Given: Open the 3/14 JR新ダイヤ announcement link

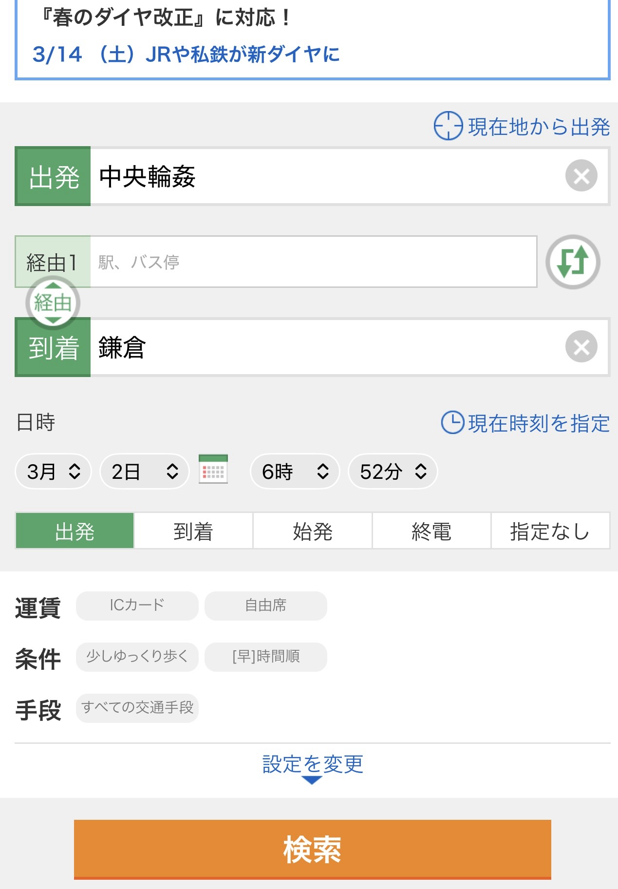Looking at the screenshot, I should pos(186,54).
